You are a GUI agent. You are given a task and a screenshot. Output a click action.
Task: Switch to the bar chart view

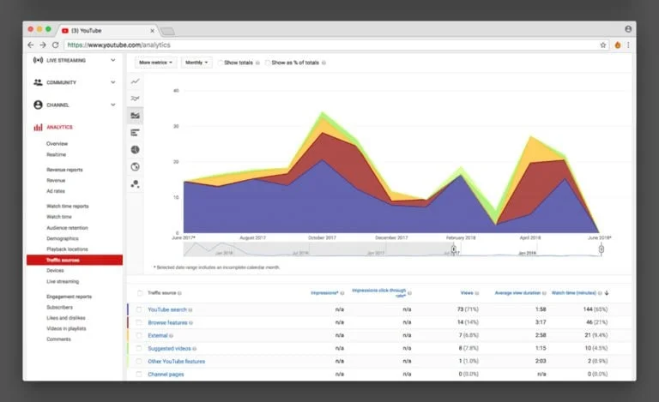tap(136, 133)
